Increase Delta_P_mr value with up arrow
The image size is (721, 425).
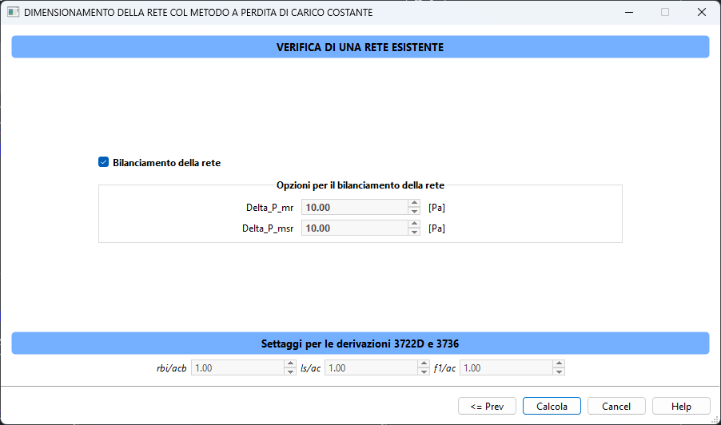(414, 203)
